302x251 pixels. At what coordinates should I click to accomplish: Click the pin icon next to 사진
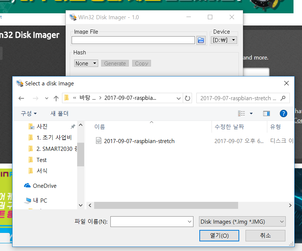point(73,126)
